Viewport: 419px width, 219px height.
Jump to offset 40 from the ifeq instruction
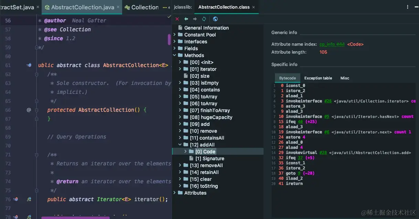click(x=300, y=122)
